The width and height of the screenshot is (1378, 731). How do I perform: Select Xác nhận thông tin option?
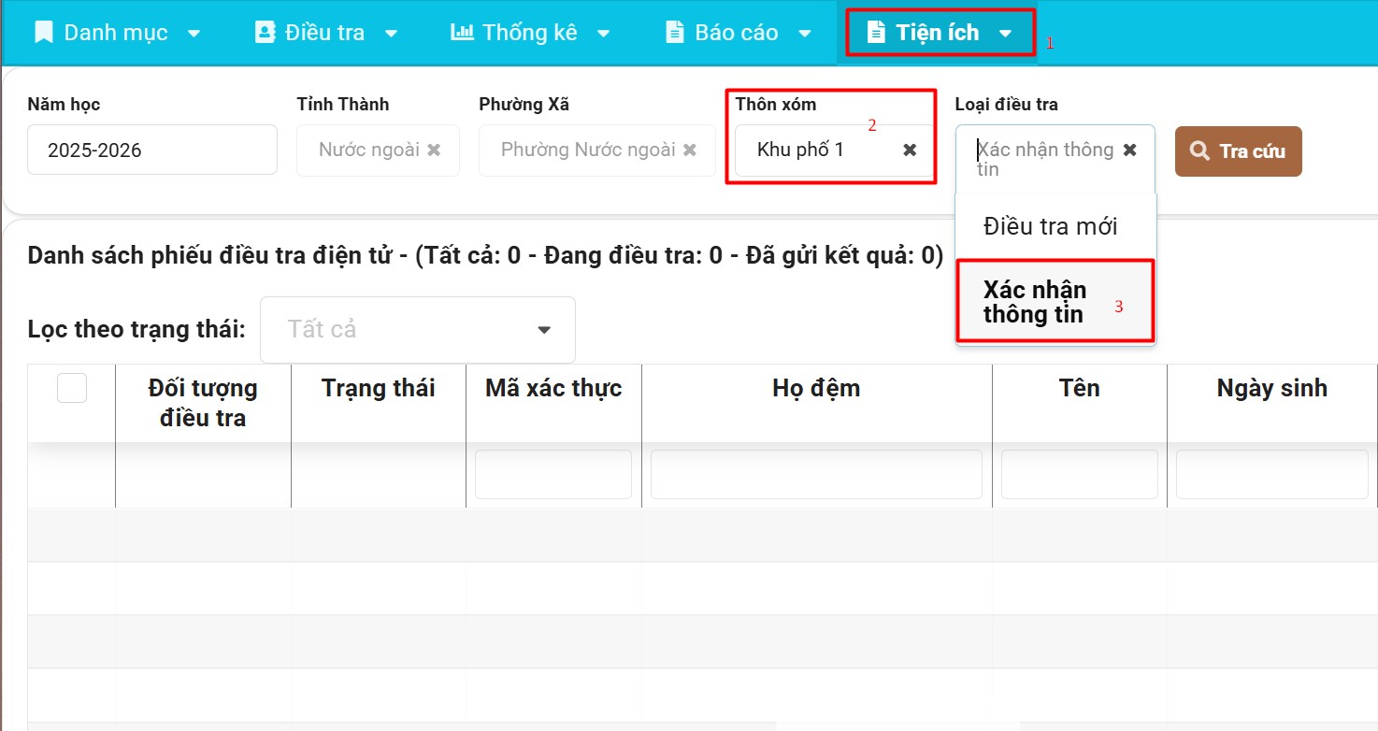[x=1035, y=302]
